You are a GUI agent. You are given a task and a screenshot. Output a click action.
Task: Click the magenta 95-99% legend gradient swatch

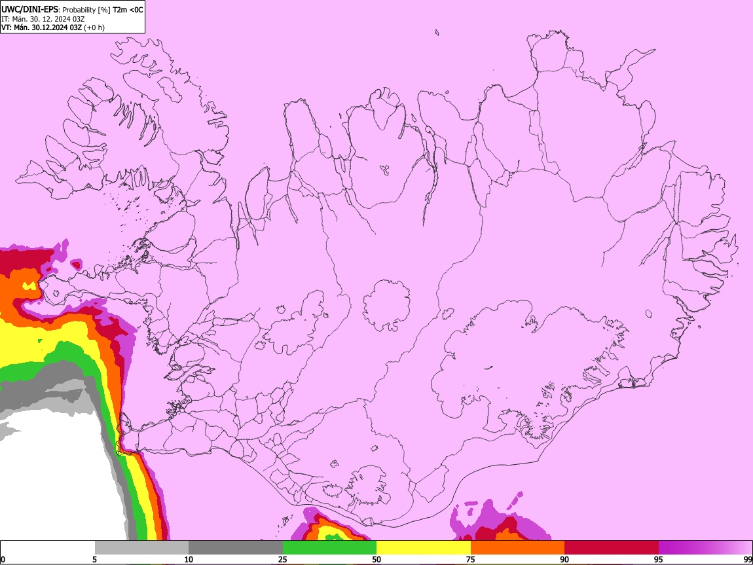click(x=705, y=548)
